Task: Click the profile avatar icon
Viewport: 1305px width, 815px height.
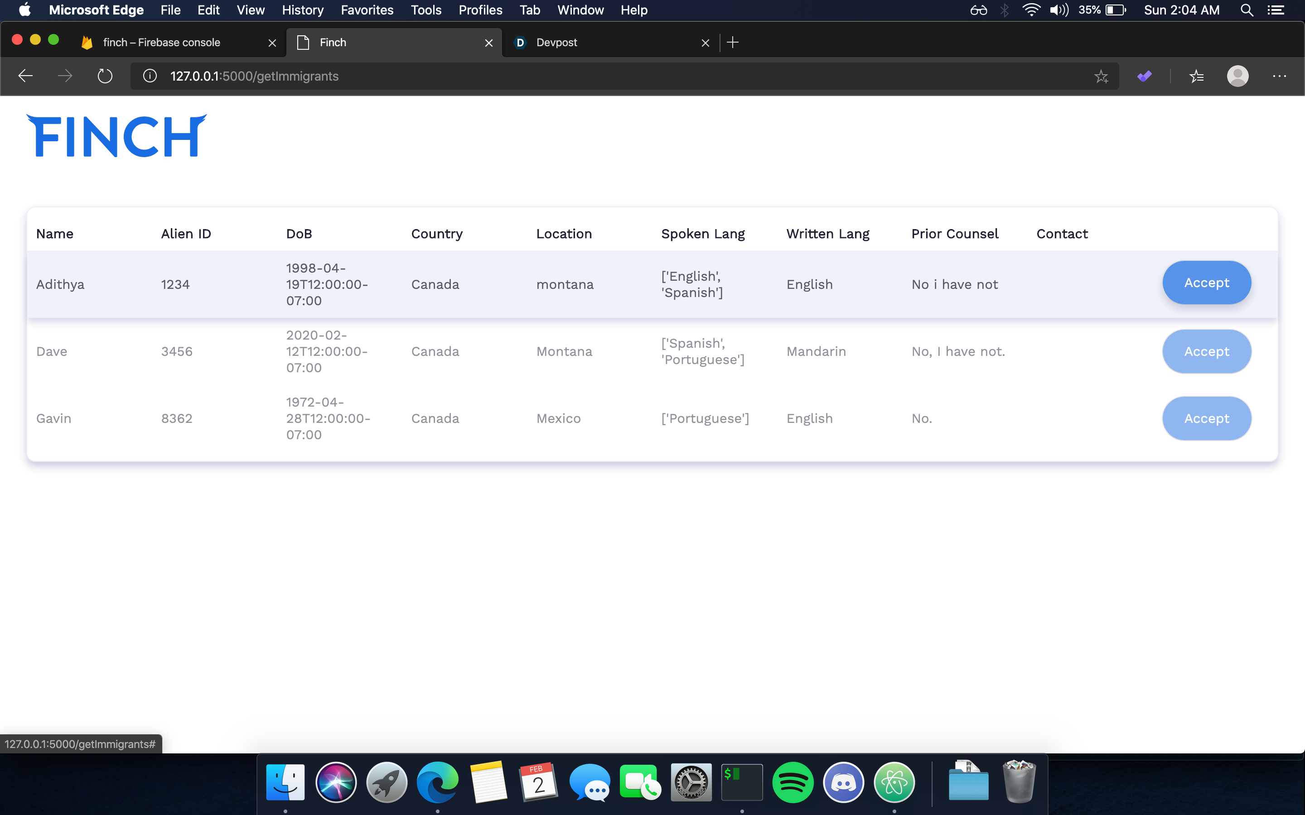Action: click(x=1237, y=76)
